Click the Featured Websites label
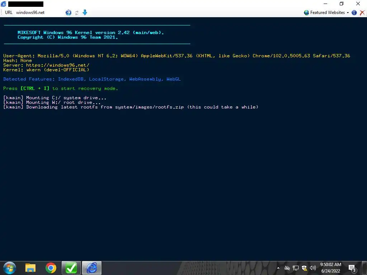Screen dimensions: 367x275 [328, 13]
